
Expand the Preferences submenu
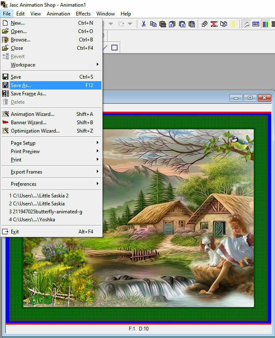(x=51, y=184)
